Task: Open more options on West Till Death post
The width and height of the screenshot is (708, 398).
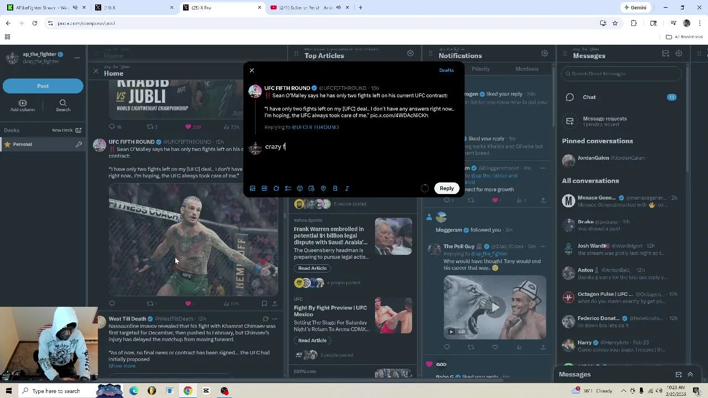Action: coord(275,319)
